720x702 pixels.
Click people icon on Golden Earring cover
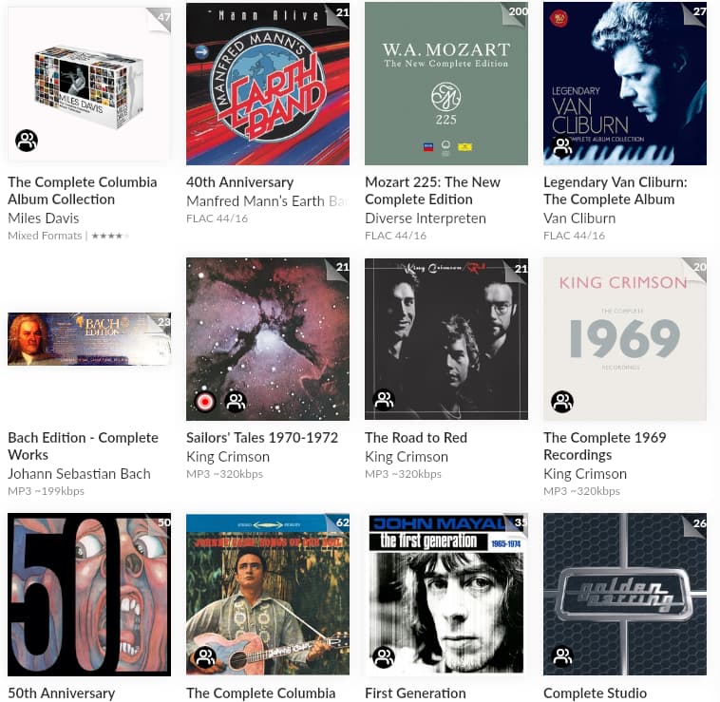click(562, 655)
